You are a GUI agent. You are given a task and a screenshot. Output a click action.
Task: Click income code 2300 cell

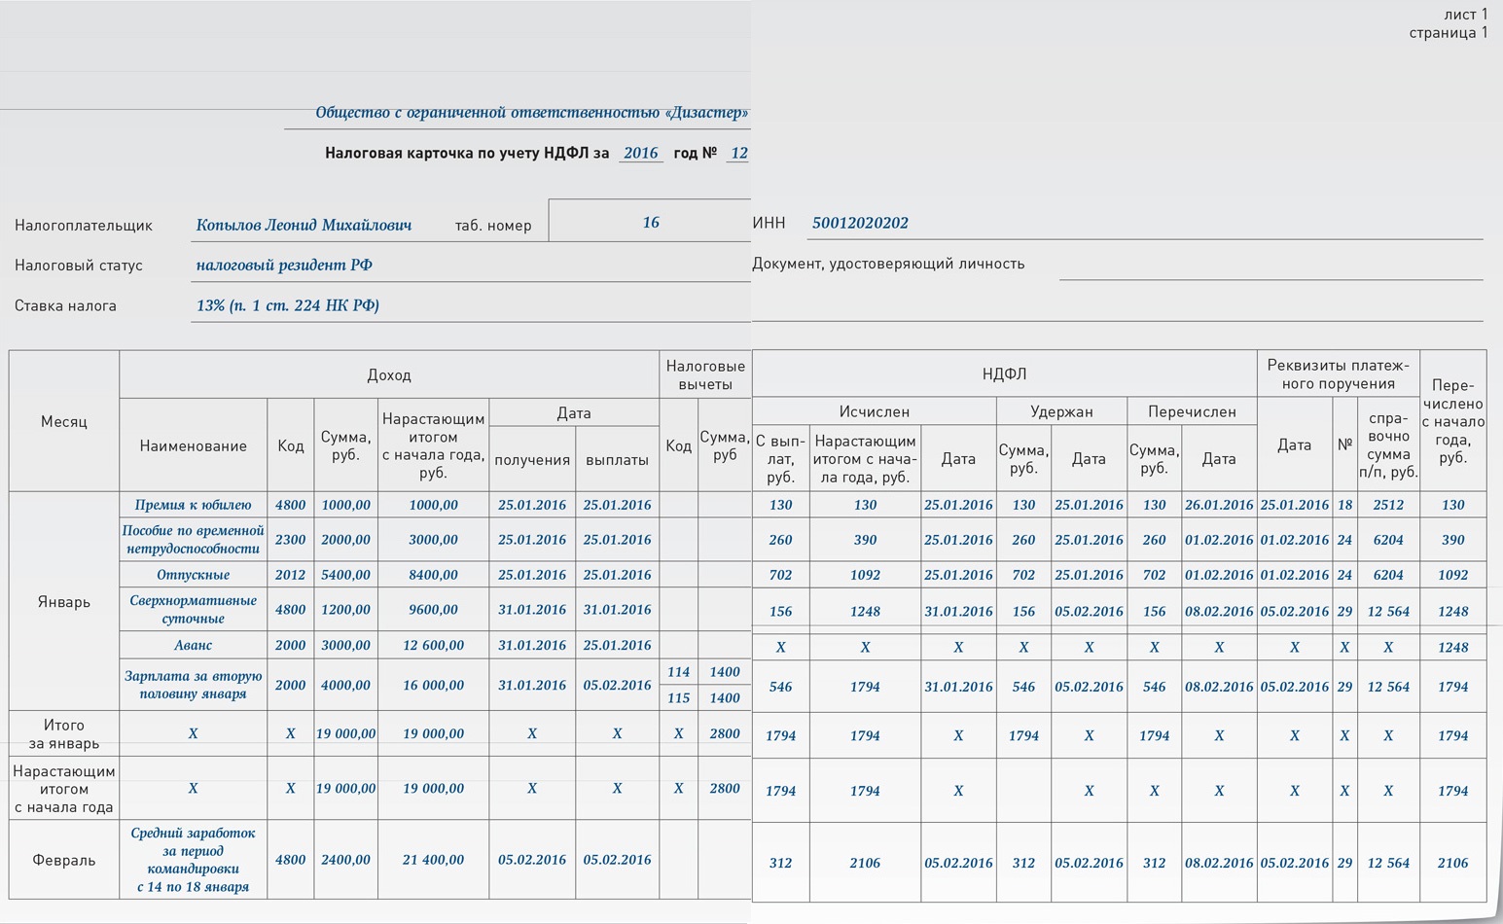point(290,540)
